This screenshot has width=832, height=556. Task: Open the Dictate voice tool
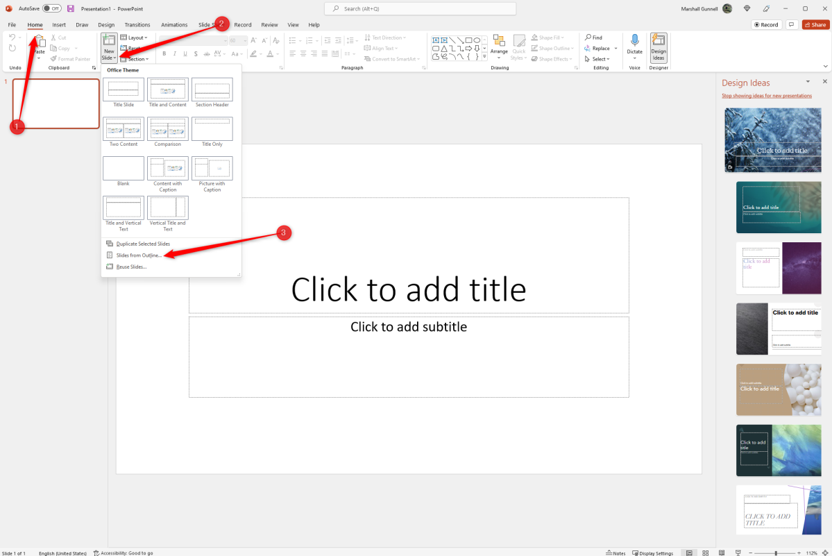pyautogui.click(x=635, y=45)
